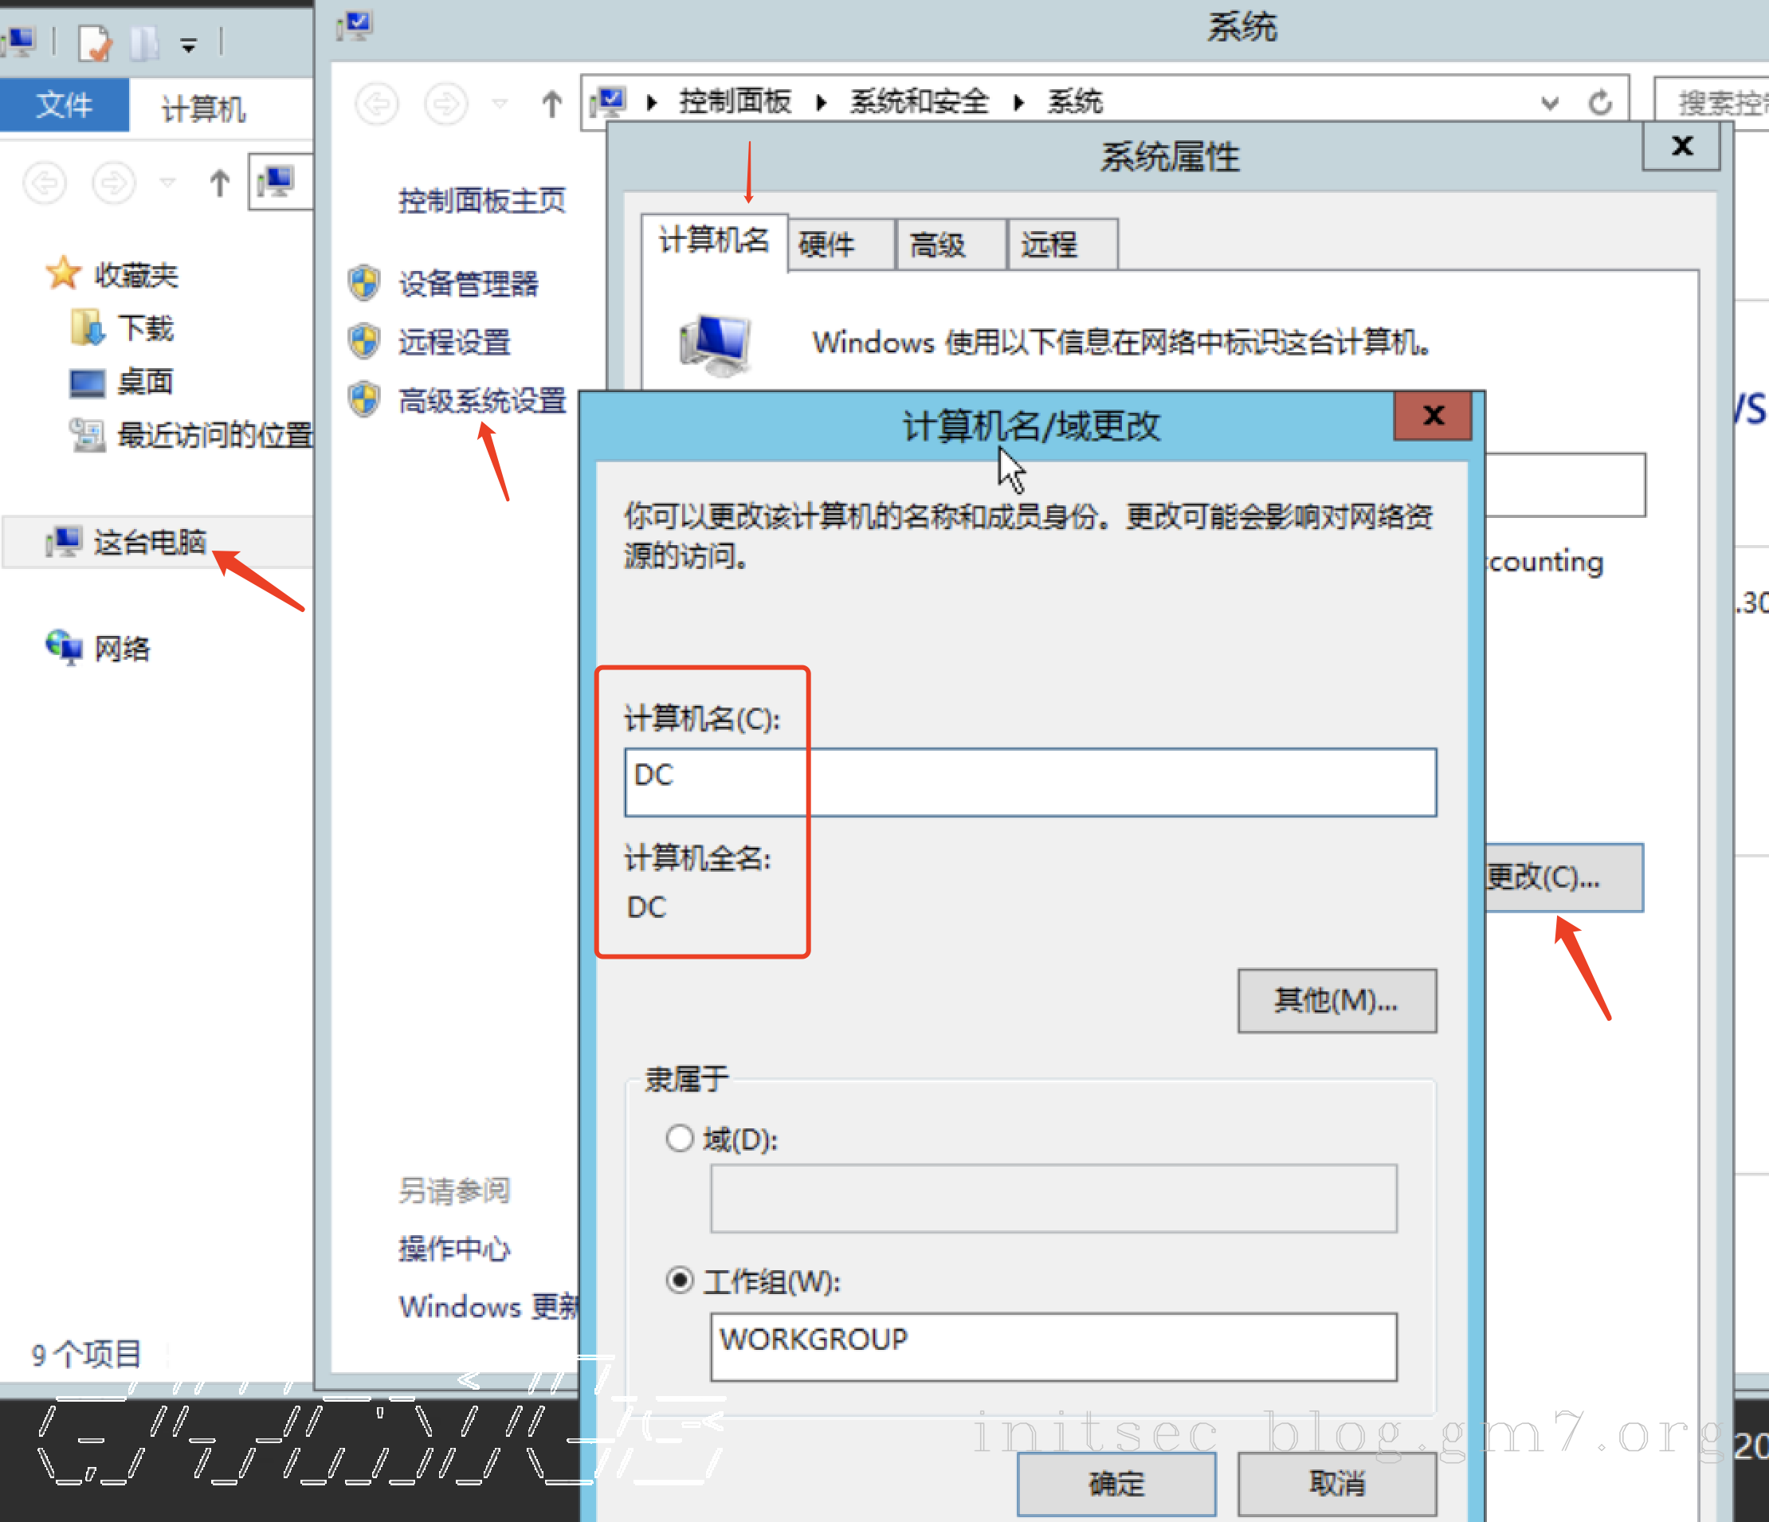Open the 文件 menu in Explorer
Viewport: 1769px width, 1522px height.
64,105
